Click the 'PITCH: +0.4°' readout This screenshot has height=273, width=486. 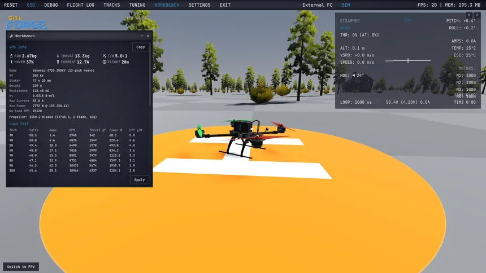[461, 21]
